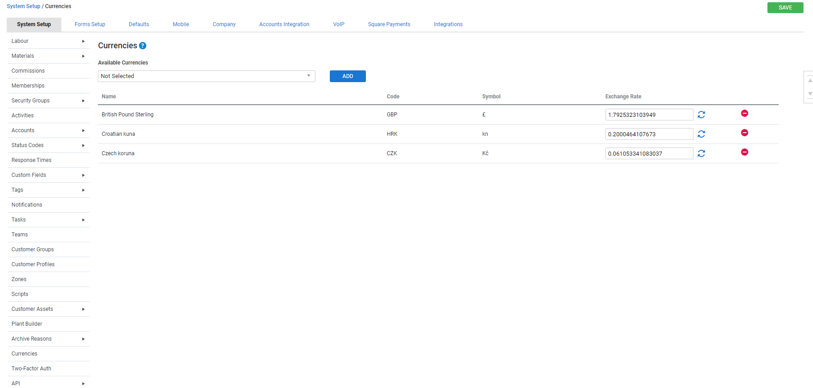Open Customer Profiles from the sidebar
The width and height of the screenshot is (813, 388).
33,264
